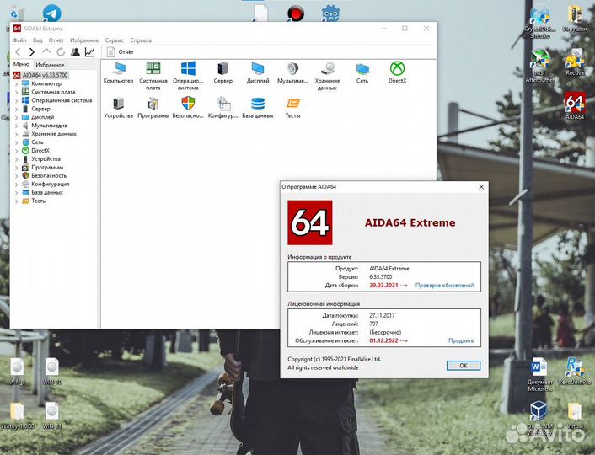The width and height of the screenshot is (595, 455).
Task: Open the Файл menu
Action: pyautogui.click(x=19, y=40)
